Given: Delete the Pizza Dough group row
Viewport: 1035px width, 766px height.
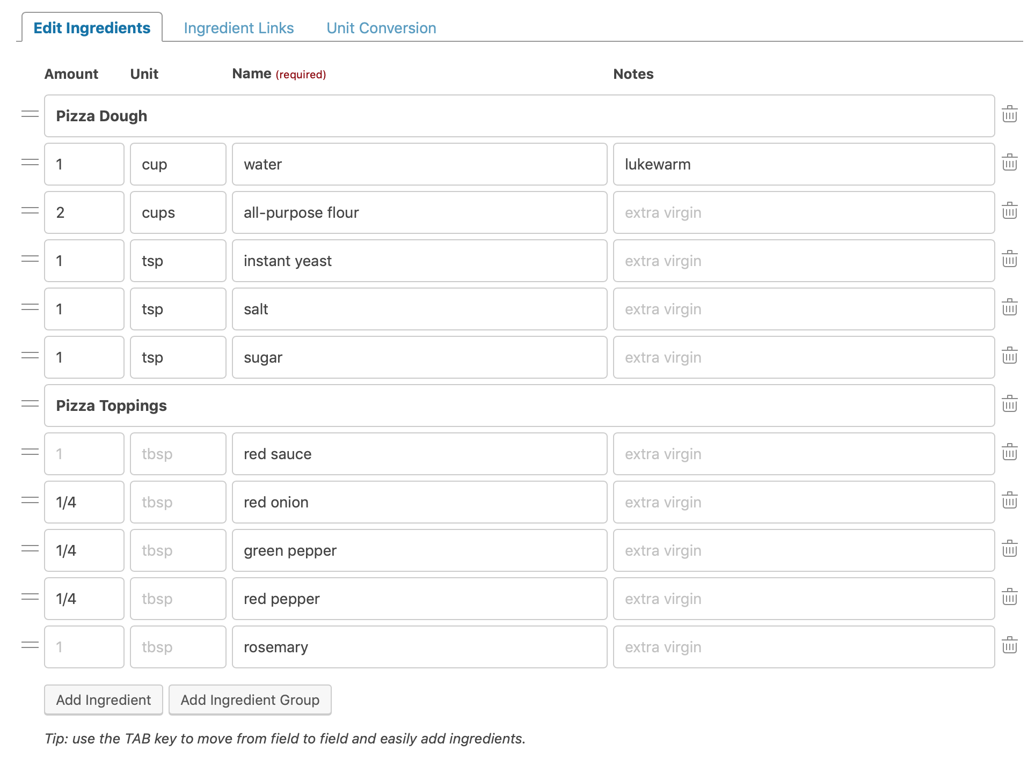Looking at the screenshot, I should (1009, 114).
